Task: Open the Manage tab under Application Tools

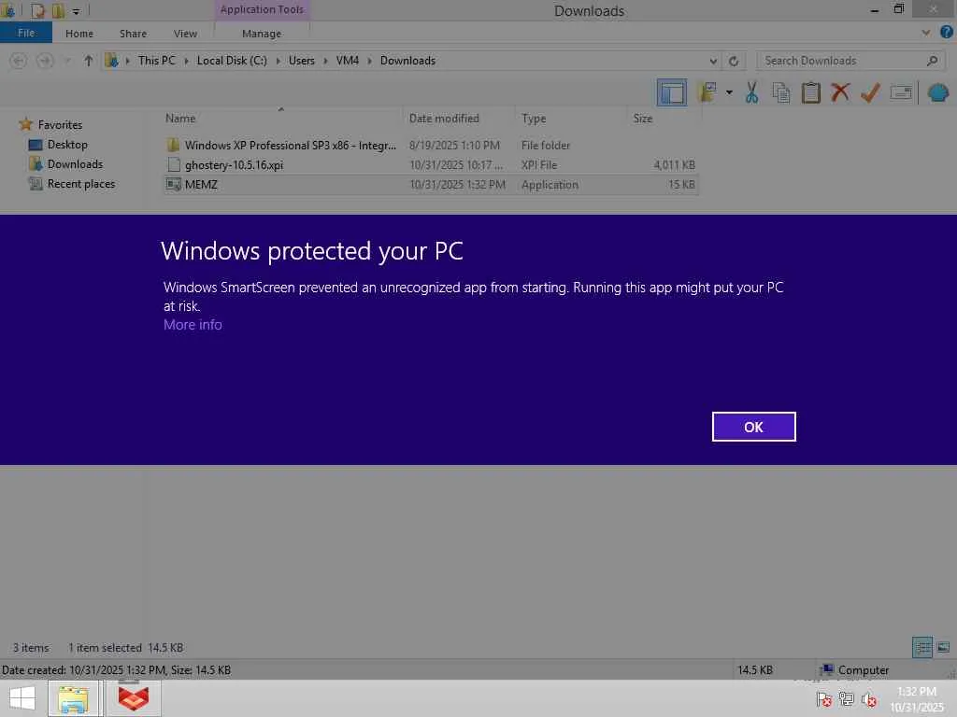Action: click(x=262, y=34)
